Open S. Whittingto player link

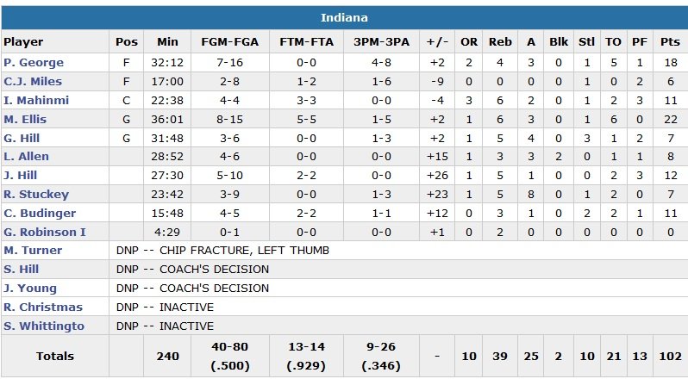click(44, 326)
